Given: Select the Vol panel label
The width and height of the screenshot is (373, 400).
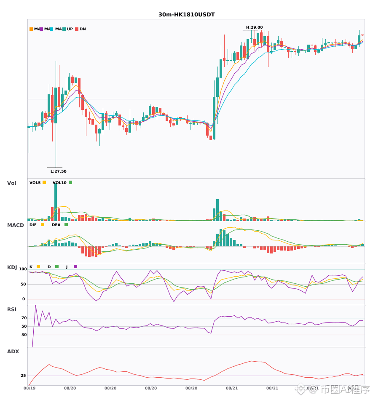Looking at the screenshot, I should tap(11, 183).
